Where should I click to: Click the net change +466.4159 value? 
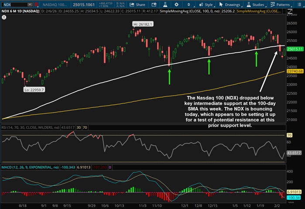(105, 3)
